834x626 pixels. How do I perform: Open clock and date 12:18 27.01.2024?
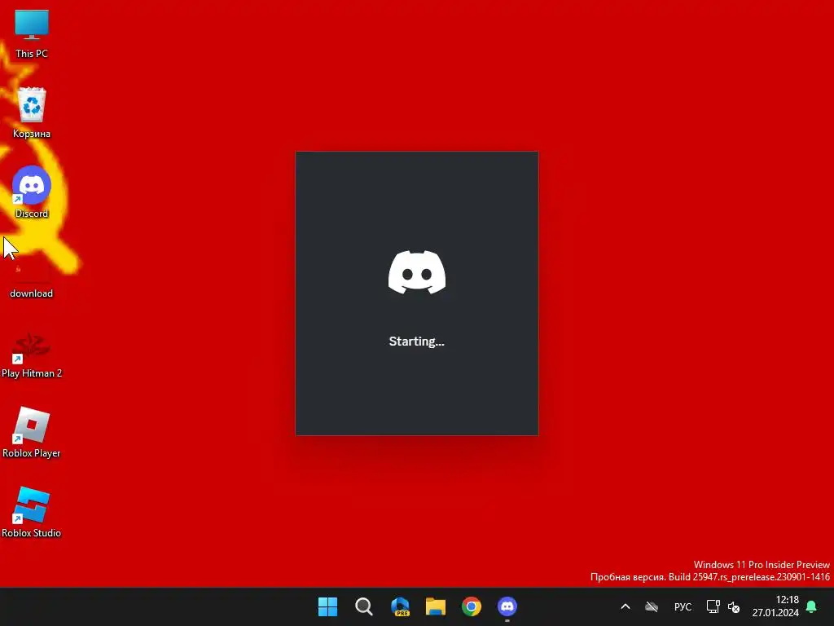click(775, 606)
